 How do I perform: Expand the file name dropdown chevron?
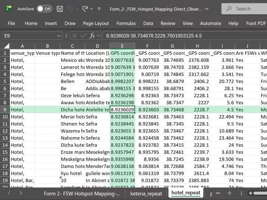[x=207, y=9]
